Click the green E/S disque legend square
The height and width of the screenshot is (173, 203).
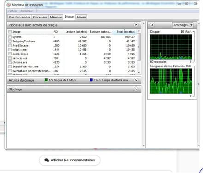pyautogui.click(x=46, y=80)
